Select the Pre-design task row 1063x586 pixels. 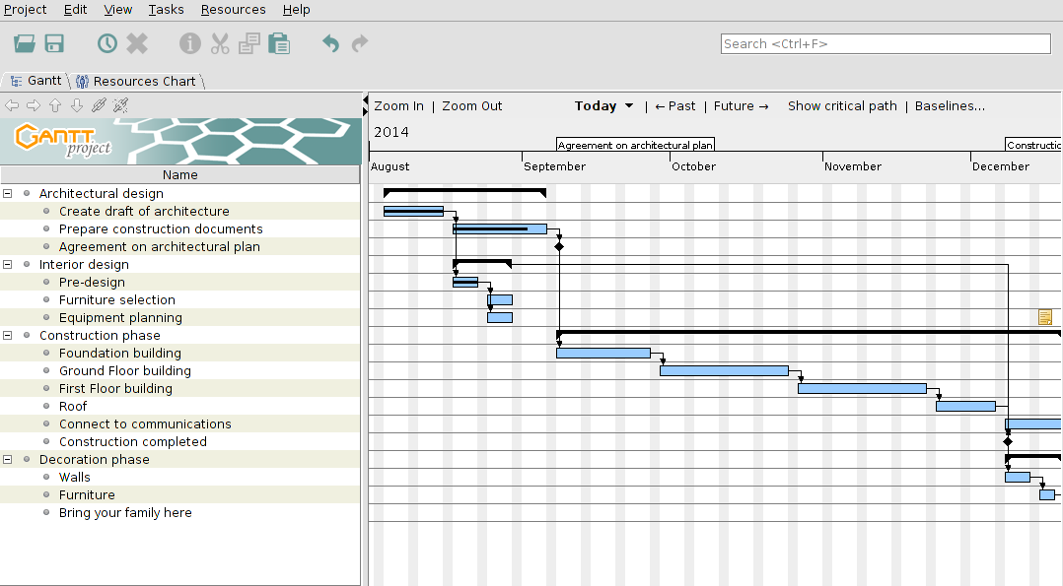click(x=179, y=282)
